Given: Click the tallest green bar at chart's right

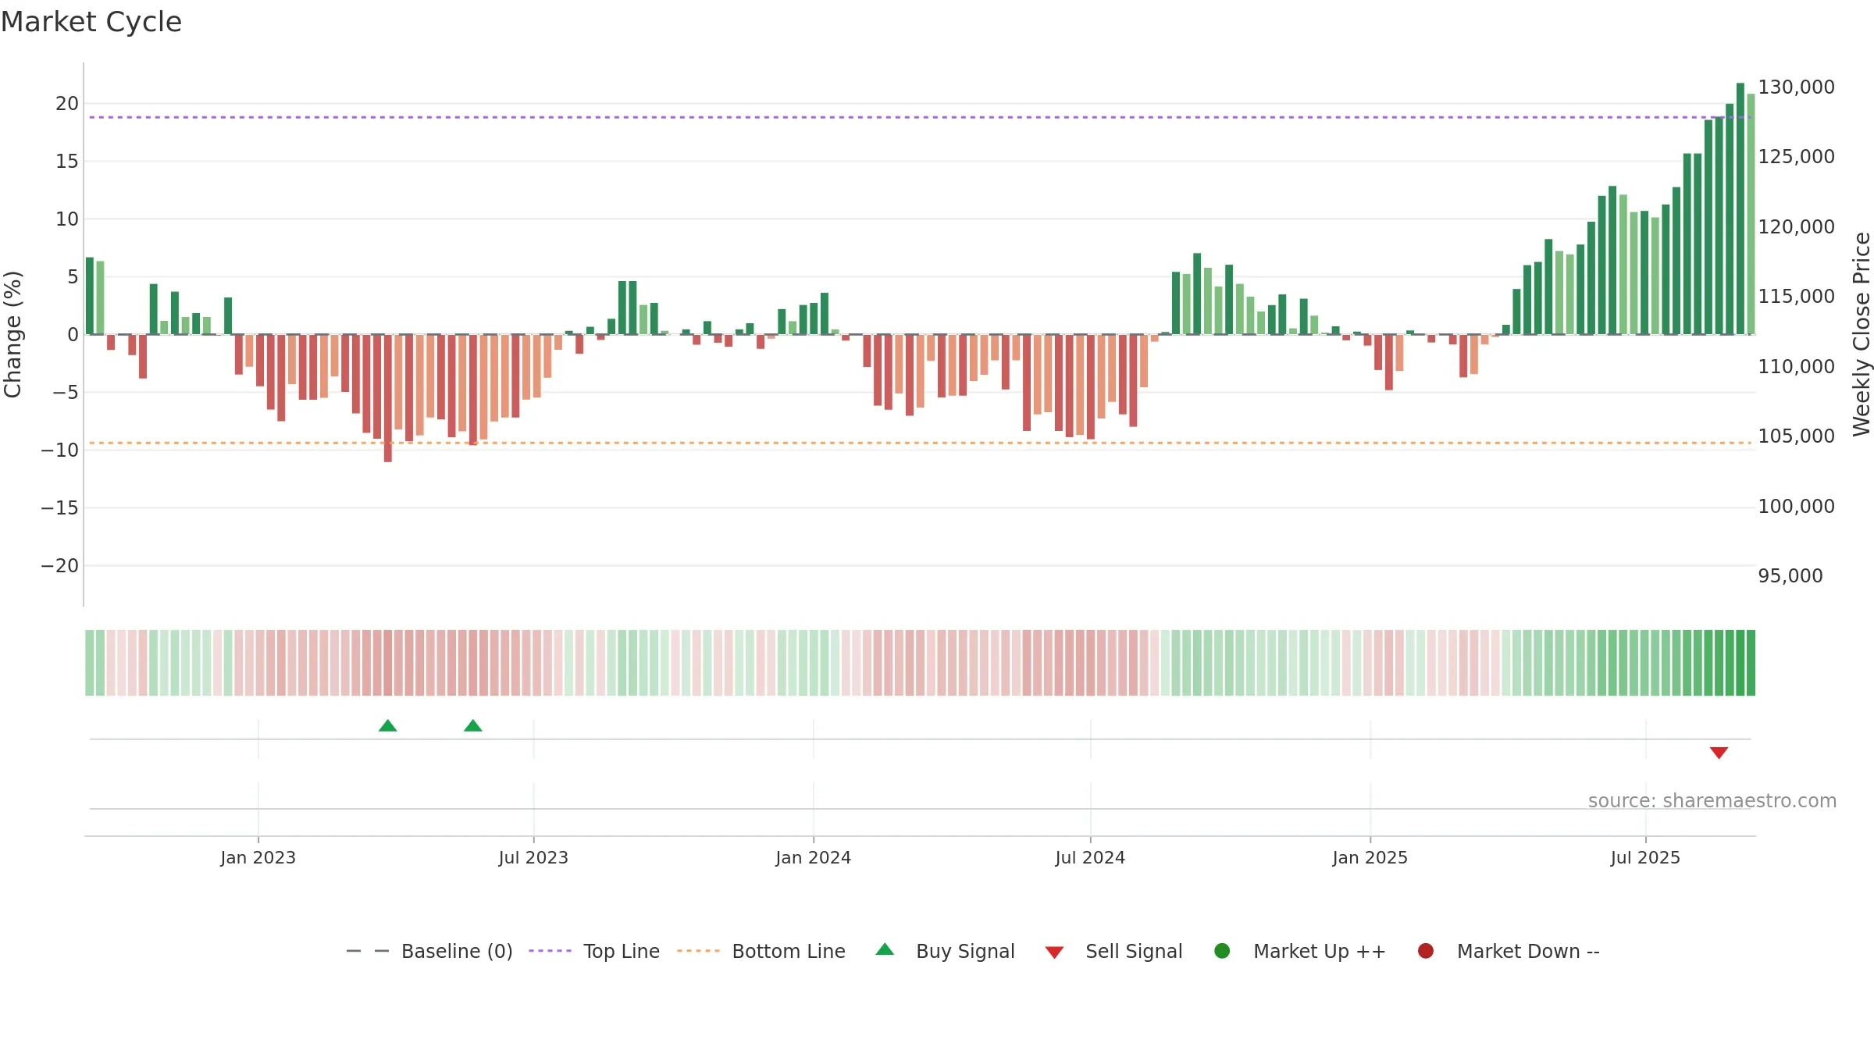Looking at the screenshot, I should tap(1740, 208).
